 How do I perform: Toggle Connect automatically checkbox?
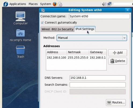point(42,23)
